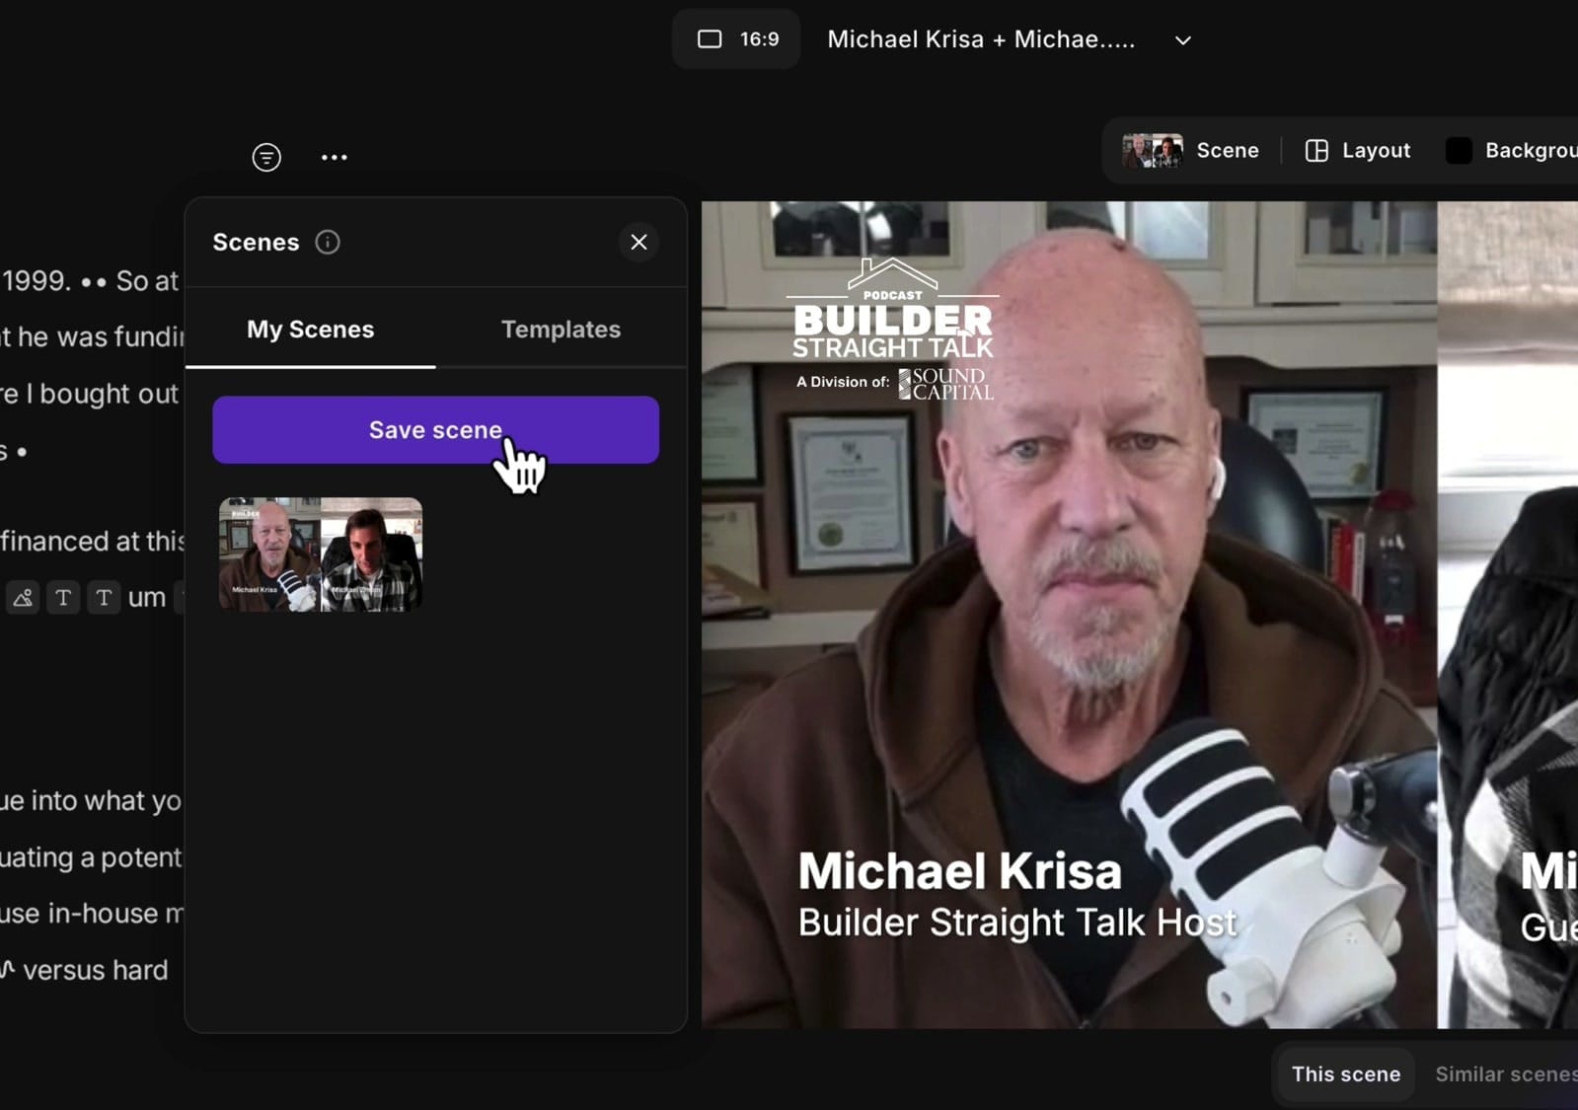Click the "financed at this" transcript line
This screenshot has height=1110, width=1578.
(93, 542)
